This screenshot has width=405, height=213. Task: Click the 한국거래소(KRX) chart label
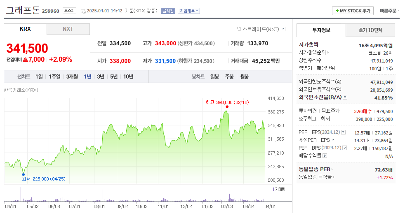21,90
